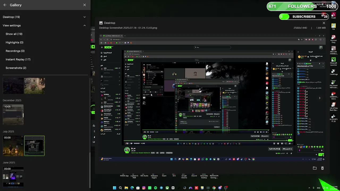Open the dark game clip thumbnail above December 2025

click(x=13, y=86)
